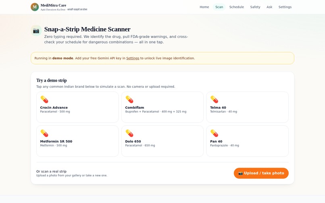
Task: Click the Upload / take photo button
Action: (x=261, y=173)
